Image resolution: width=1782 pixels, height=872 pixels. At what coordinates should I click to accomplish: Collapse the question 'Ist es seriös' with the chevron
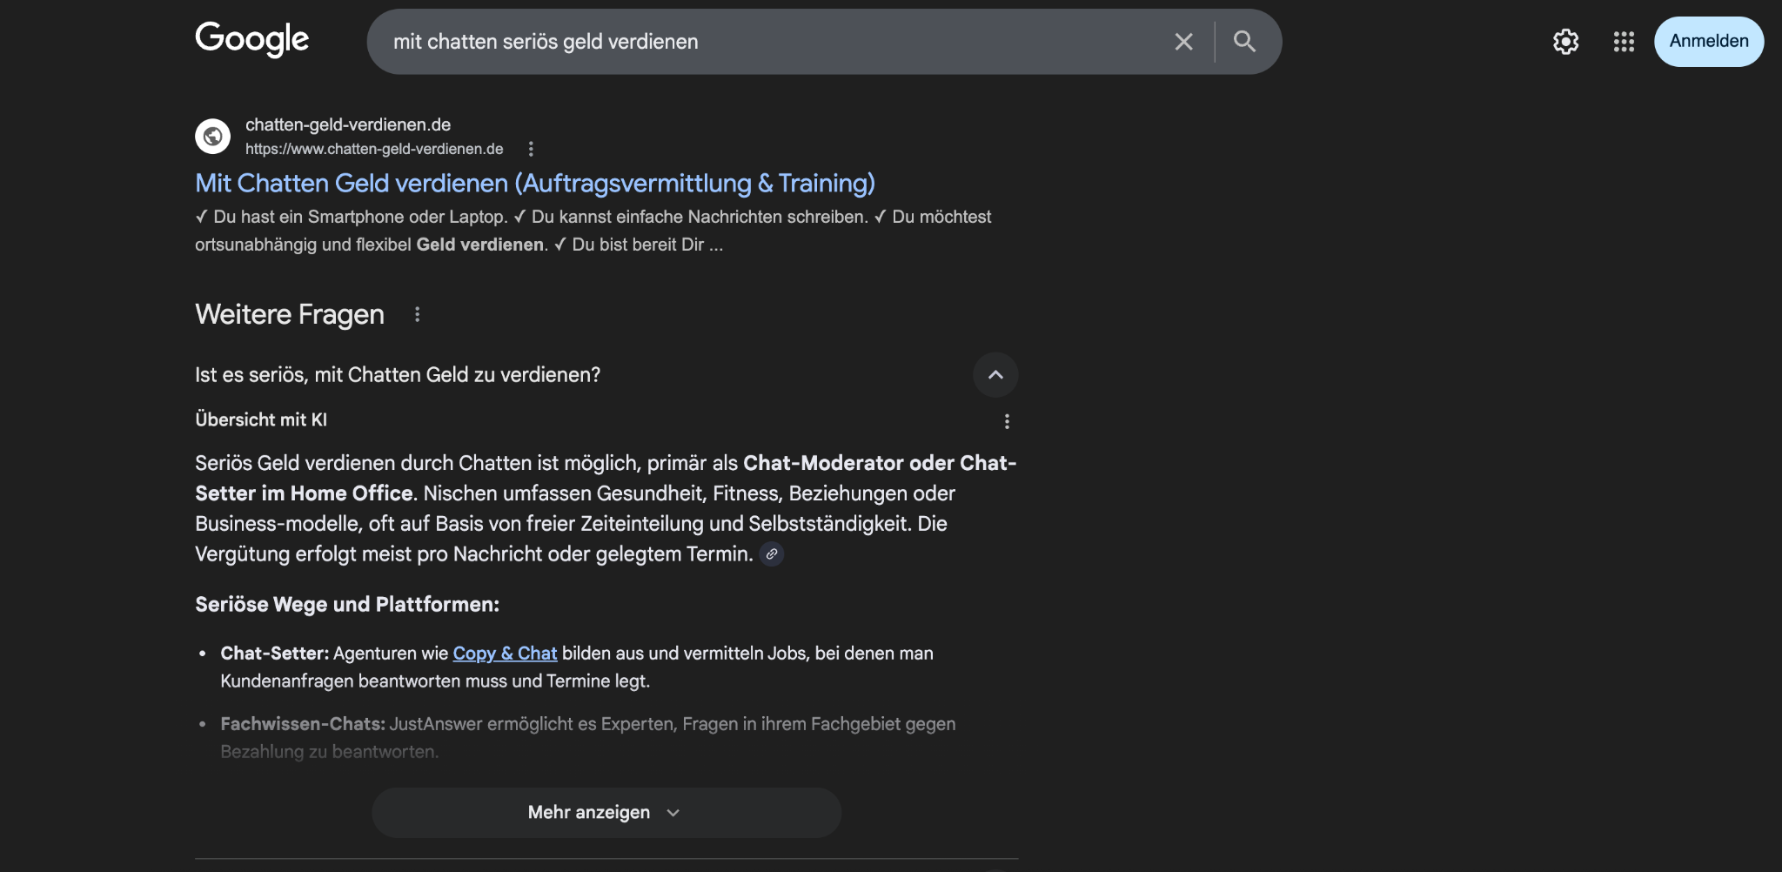pyautogui.click(x=995, y=375)
